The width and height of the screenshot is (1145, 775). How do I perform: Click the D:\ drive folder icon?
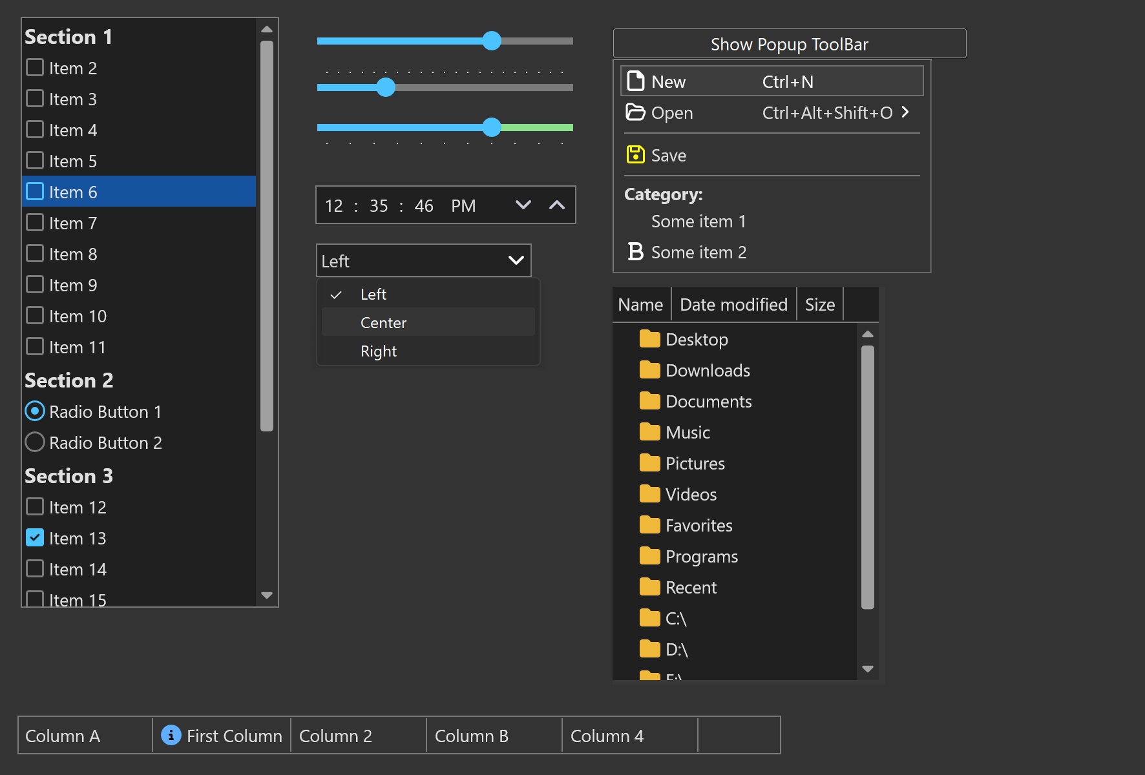(x=650, y=649)
